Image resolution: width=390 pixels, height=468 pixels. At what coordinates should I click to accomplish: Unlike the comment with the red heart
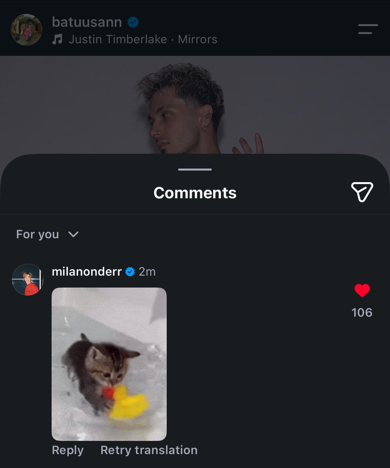[x=362, y=291]
